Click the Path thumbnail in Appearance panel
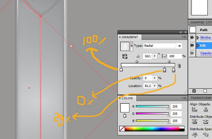212x139 pixels. [x=193, y=30]
